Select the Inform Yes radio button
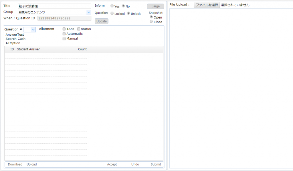Image resolution: width=293 pixels, height=171 pixels. 112,6
